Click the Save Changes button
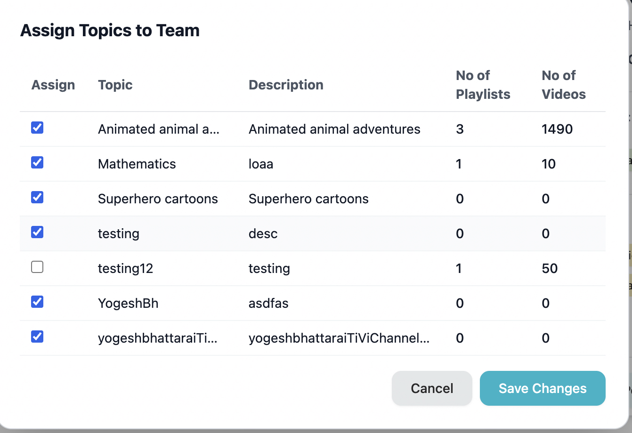This screenshot has height=433, width=632. pos(542,388)
